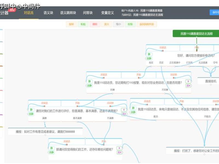Go to the 问答块 tab
219x164 pixels.
click(x=88, y=13)
